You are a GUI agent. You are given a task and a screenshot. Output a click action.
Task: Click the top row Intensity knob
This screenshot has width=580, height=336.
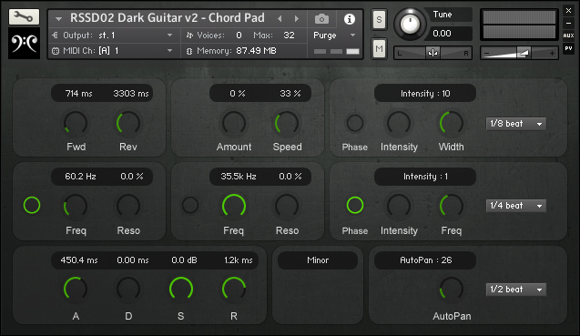point(399,123)
